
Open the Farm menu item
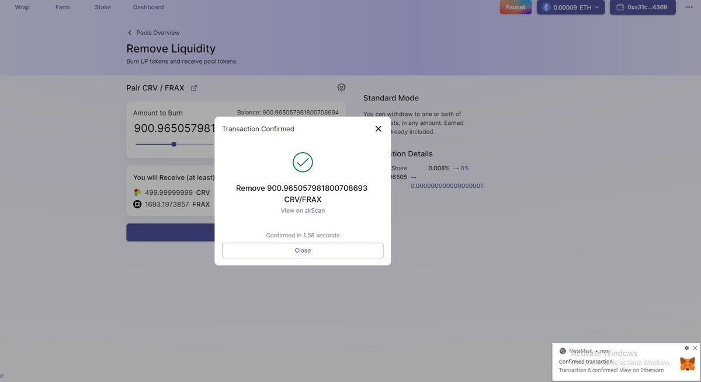coord(63,7)
